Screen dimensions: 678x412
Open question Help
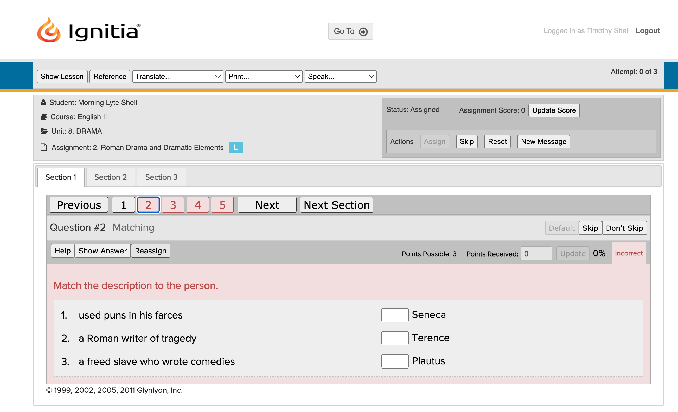tap(63, 251)
